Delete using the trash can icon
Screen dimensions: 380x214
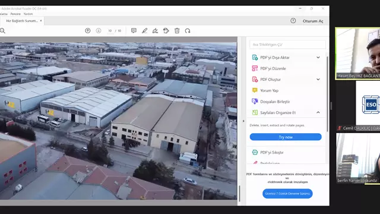click(x=177, y=31)
